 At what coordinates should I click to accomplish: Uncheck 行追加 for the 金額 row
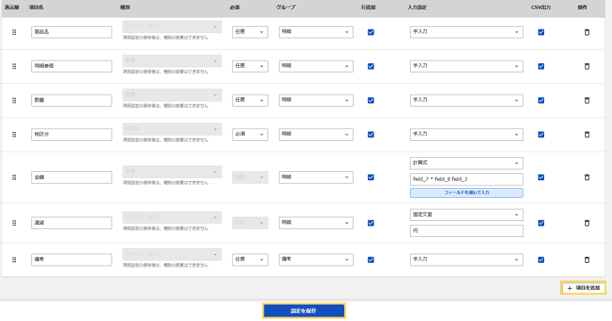371,177
